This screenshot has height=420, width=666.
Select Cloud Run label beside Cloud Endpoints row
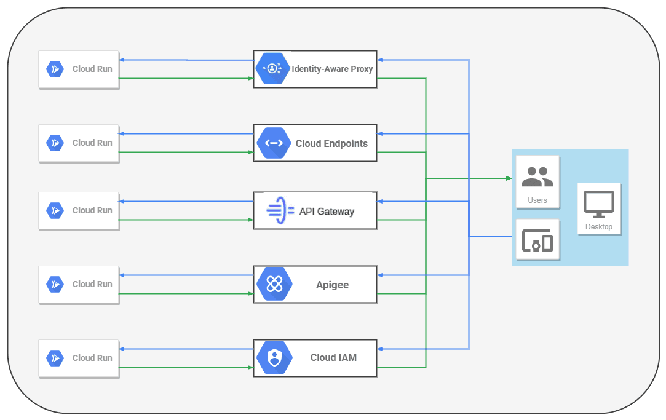(x=92, y=143)
